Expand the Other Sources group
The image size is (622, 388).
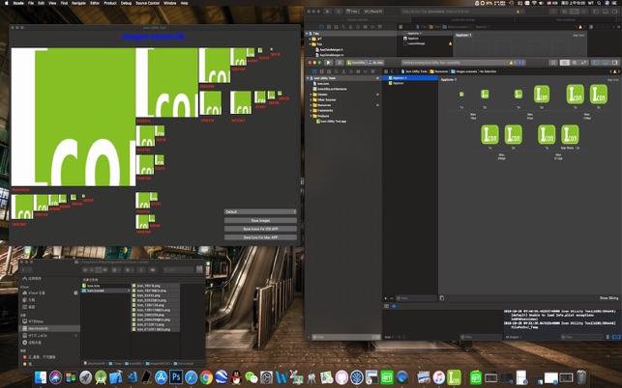(311, 99)
